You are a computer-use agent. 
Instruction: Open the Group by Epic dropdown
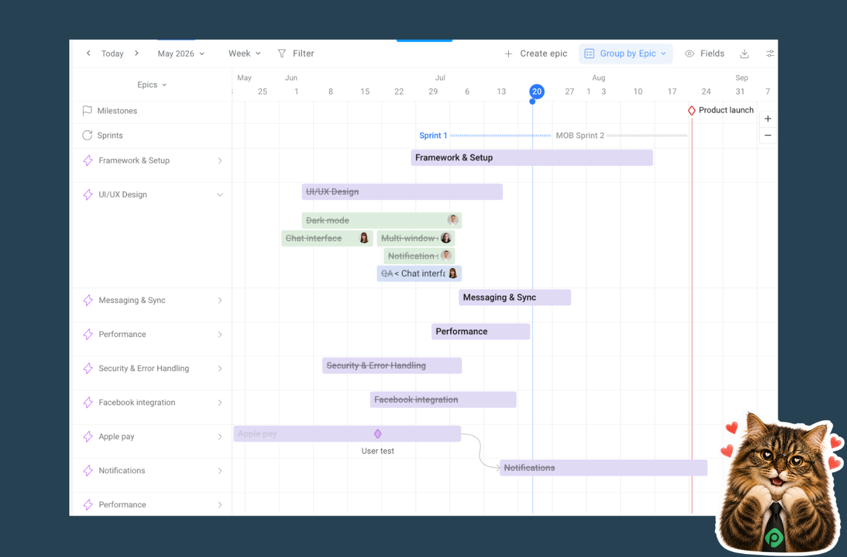tap(625, 54)
